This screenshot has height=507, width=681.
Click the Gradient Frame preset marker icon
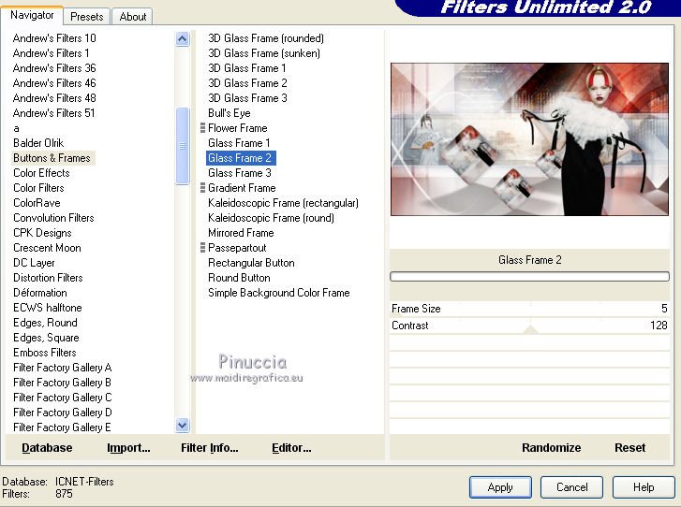pos(202,188)
